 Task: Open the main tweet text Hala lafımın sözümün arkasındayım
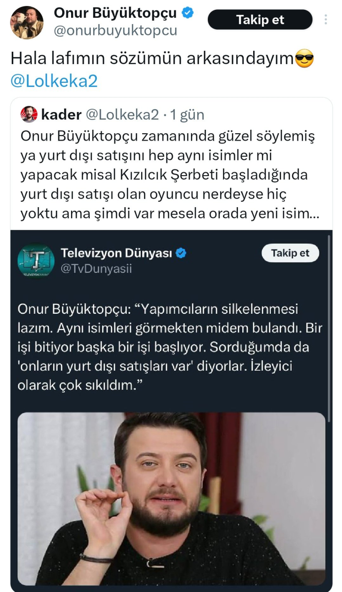click(x=152, y=59)
